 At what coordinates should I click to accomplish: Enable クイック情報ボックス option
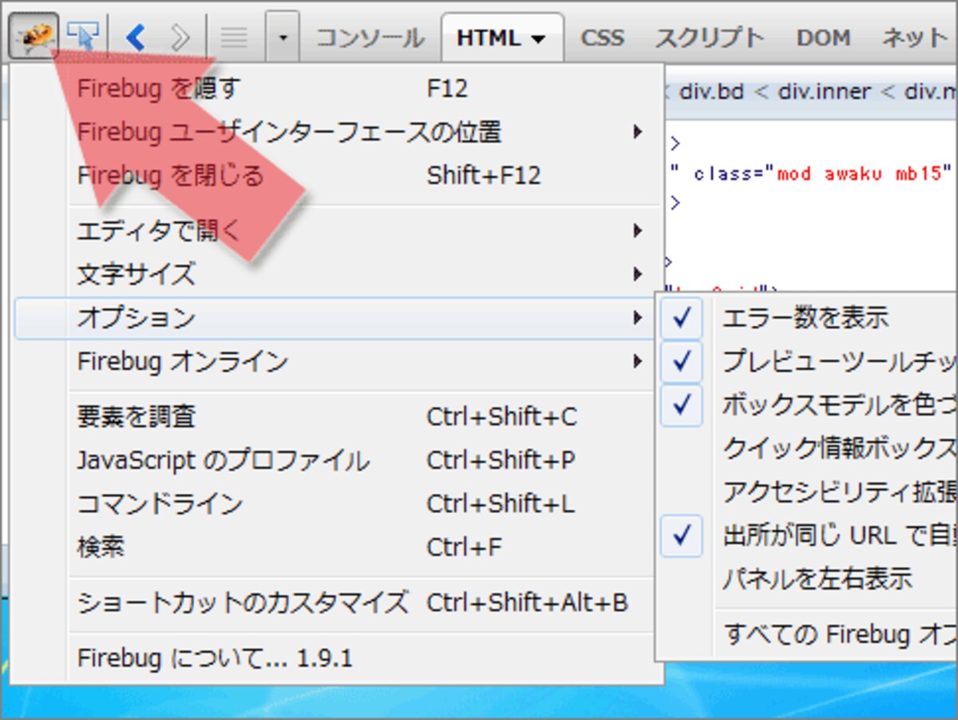pyautogui.click(x=808, y=448)
